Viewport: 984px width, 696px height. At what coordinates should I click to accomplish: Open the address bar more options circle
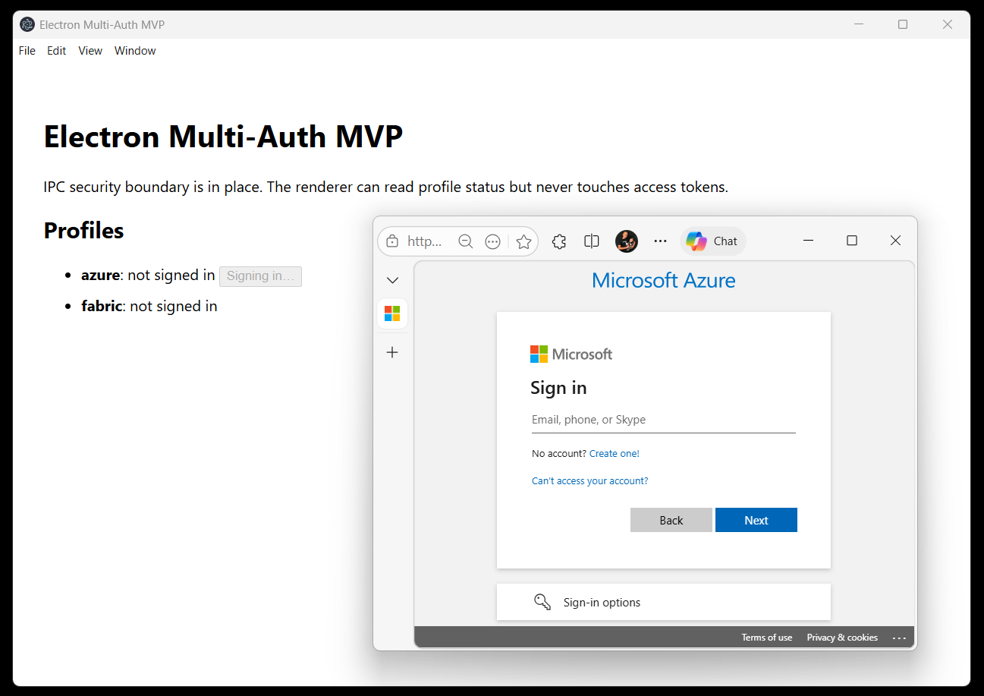pyautogui.click(x=493, y=241)
